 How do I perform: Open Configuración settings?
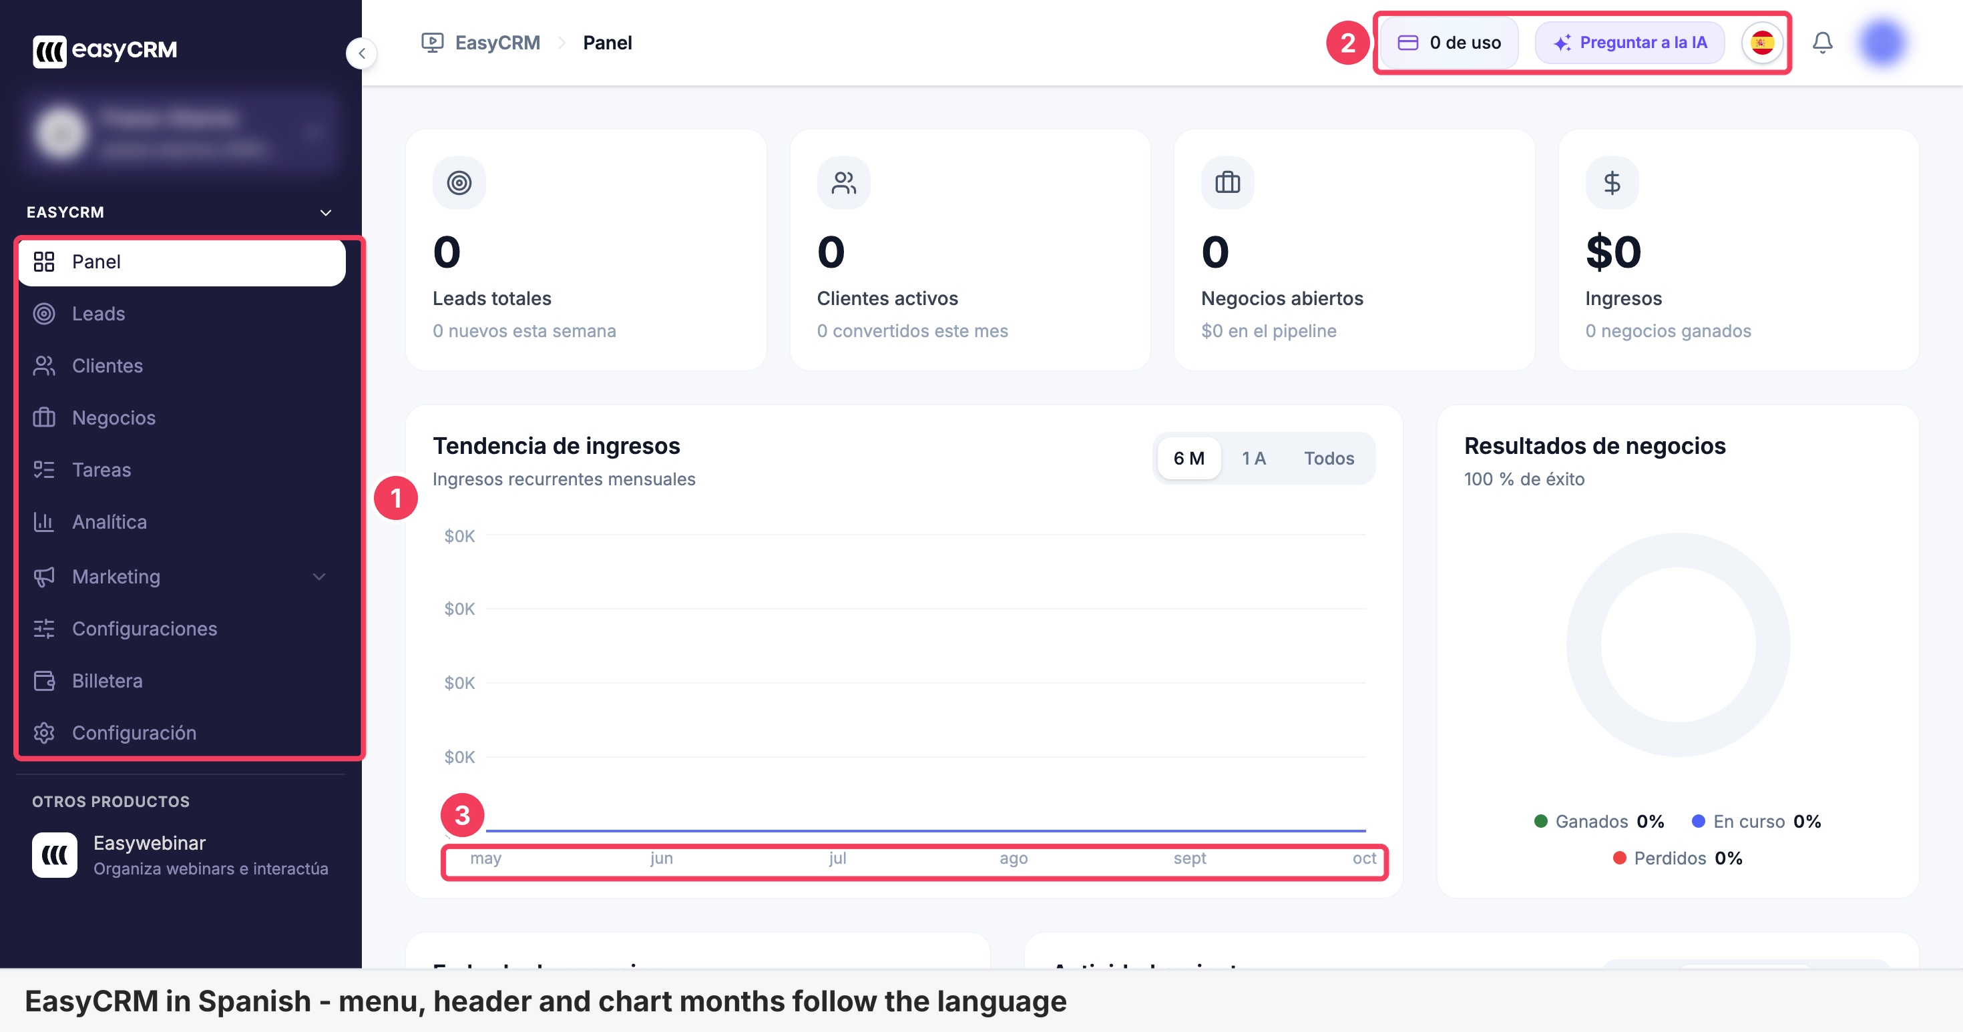click(x=182, y=733)
